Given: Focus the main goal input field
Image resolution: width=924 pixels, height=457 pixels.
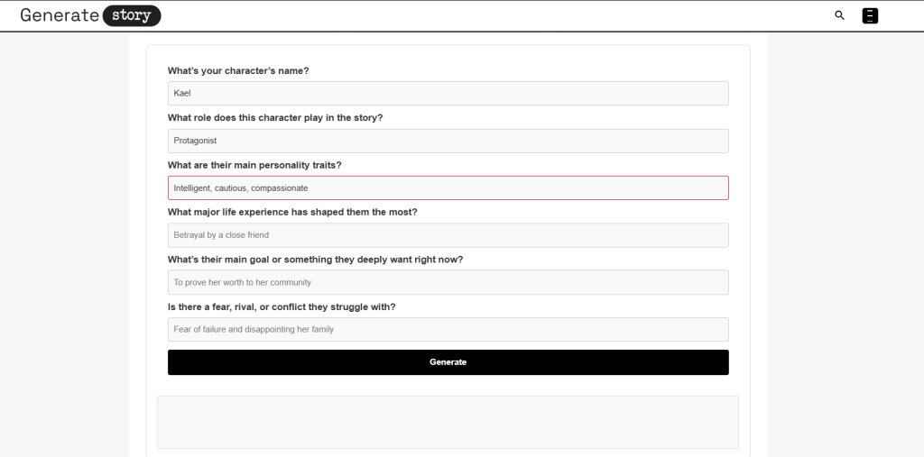Looking at the screenshot, I should (x=448, y=282).
